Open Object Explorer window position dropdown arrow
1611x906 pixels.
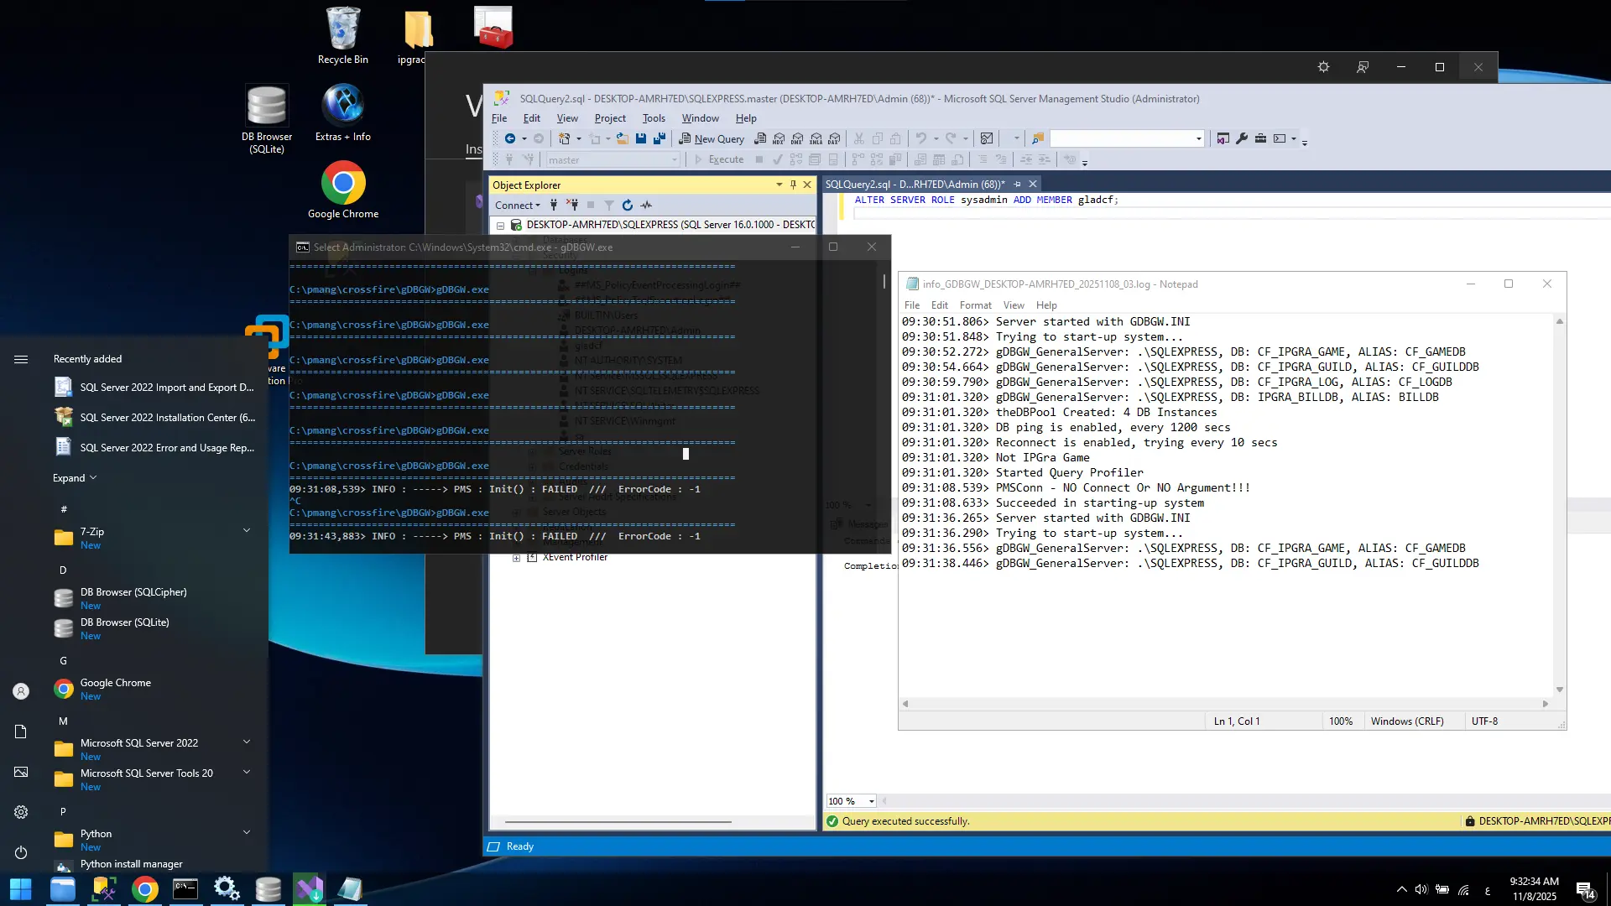click(779, 185)
